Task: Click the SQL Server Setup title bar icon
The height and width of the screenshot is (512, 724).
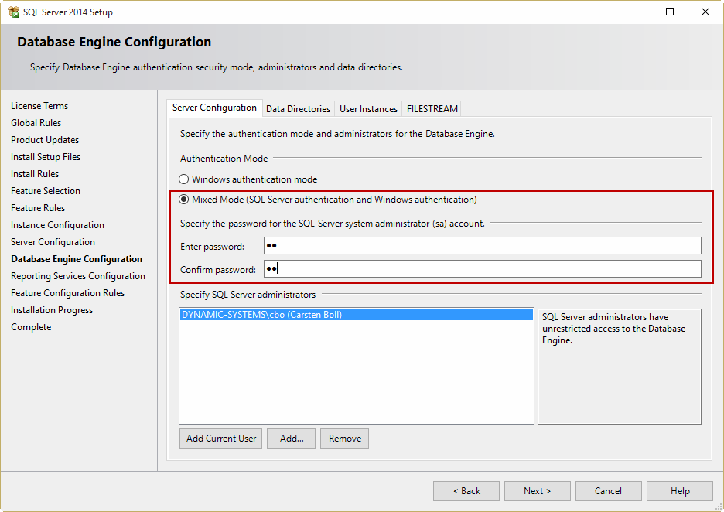Action: (13, 12)
